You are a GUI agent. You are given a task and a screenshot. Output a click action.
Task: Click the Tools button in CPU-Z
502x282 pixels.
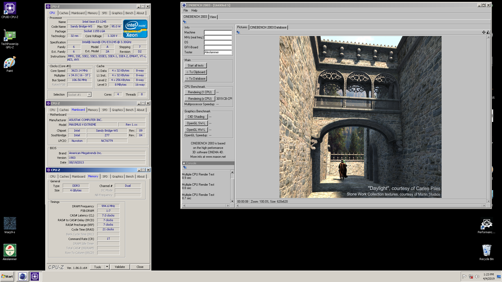point(98,267)
